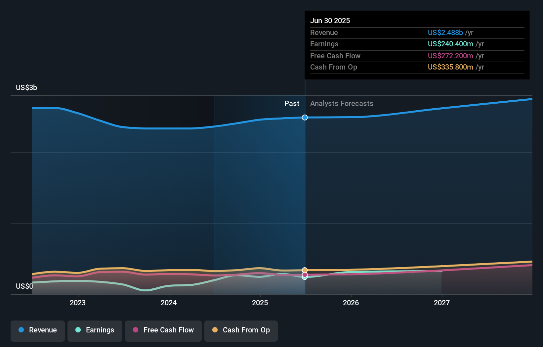Viewport: 543px width, 347px height.
Task: Click the blue Revenue data point marker
Action: click(x=305, y=118)
